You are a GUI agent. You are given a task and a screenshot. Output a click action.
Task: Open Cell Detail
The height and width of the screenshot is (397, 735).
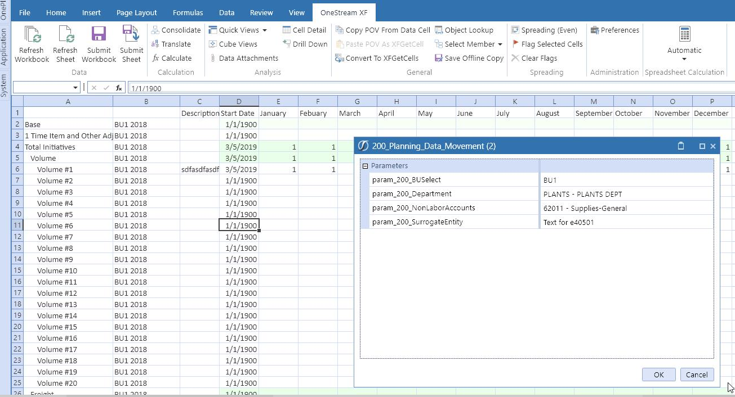(x=304, y=29)
